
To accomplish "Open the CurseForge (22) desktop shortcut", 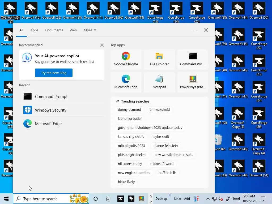I will 259,39.
